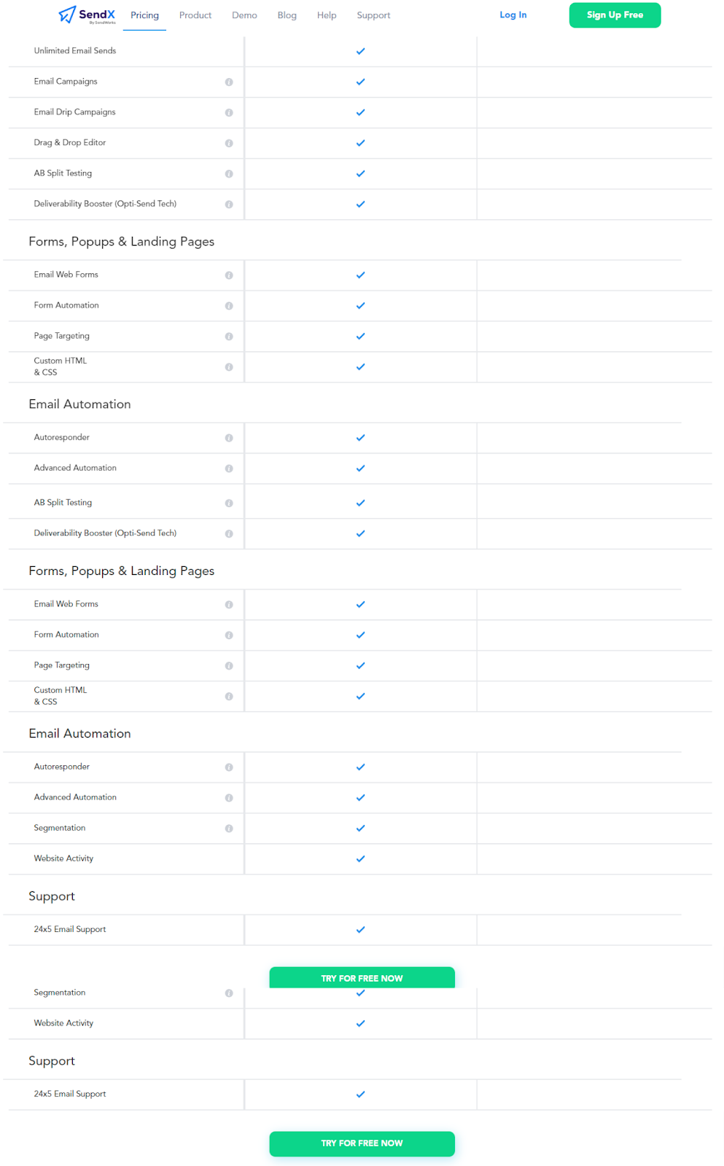Screen dimensions: 724x1166
Task: Open Support in the navigation bar
Action: pyautogui.click(x=373, y=15)
